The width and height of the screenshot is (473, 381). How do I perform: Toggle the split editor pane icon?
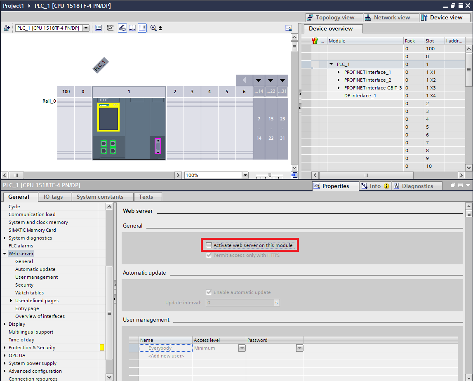[142, 28]
